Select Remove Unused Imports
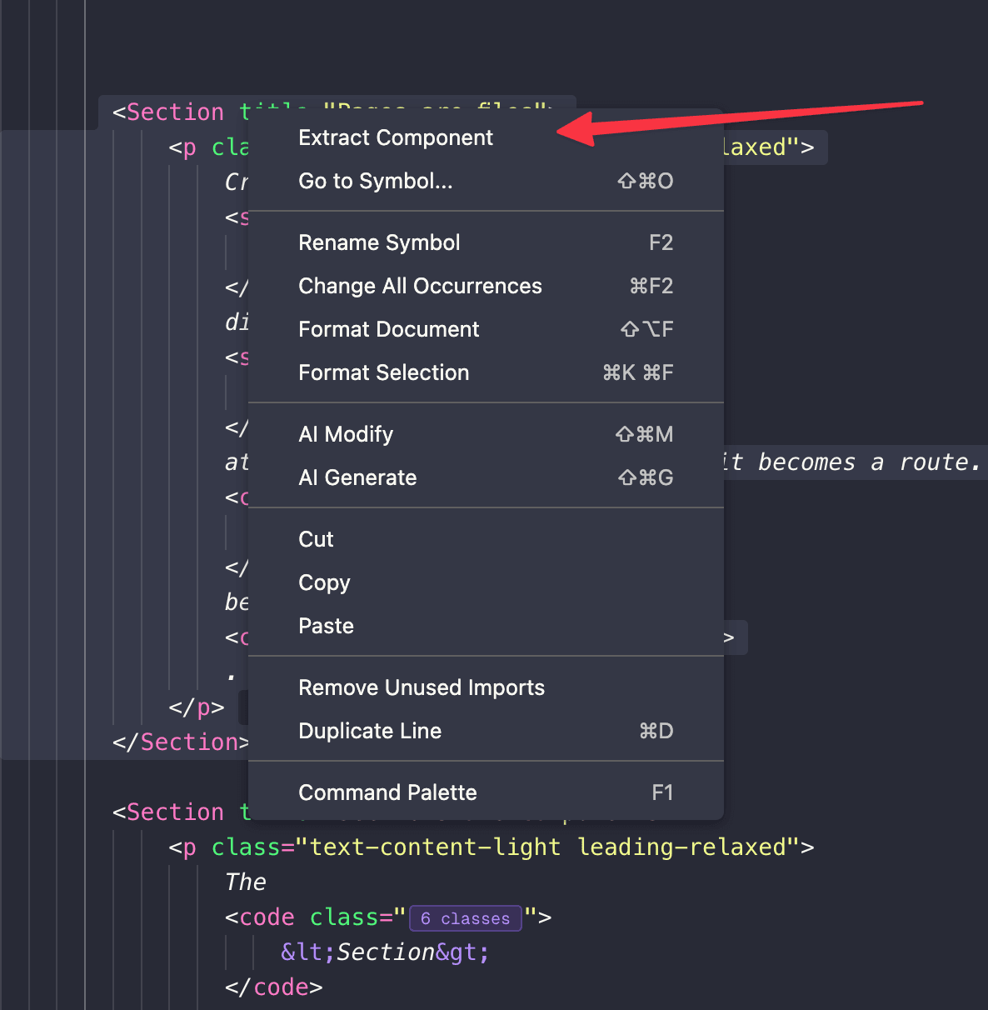The height and width of the screenshot is (1010, 988). [422, 687]
